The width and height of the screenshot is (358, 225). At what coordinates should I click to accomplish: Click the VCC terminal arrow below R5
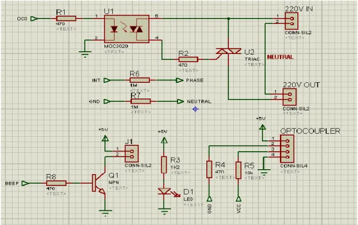click(238, 199)
